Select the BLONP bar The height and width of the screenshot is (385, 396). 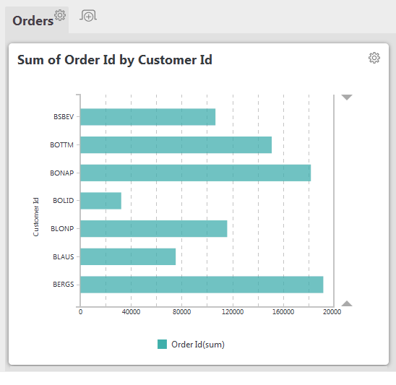[x=154, y=229]
